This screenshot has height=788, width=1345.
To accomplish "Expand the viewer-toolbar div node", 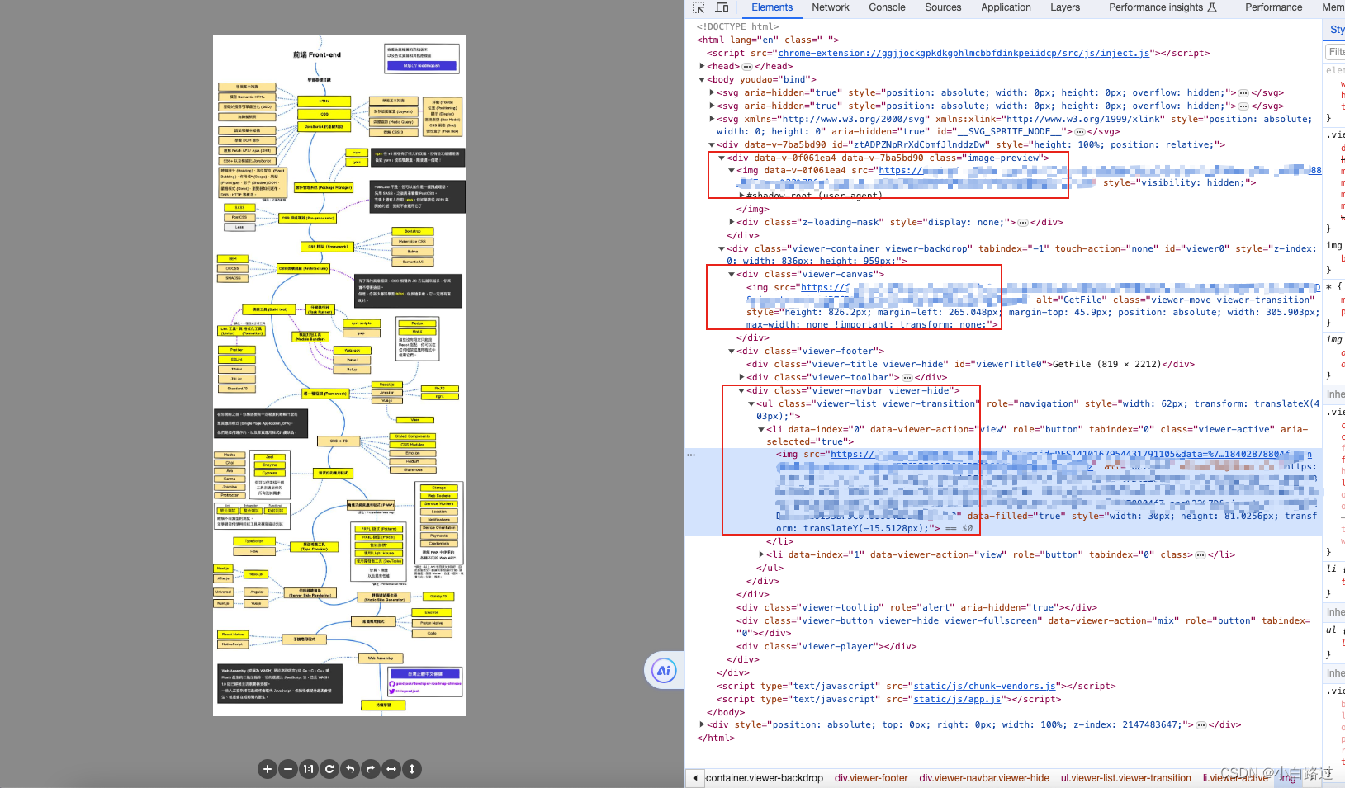I will tap(741, 377).
